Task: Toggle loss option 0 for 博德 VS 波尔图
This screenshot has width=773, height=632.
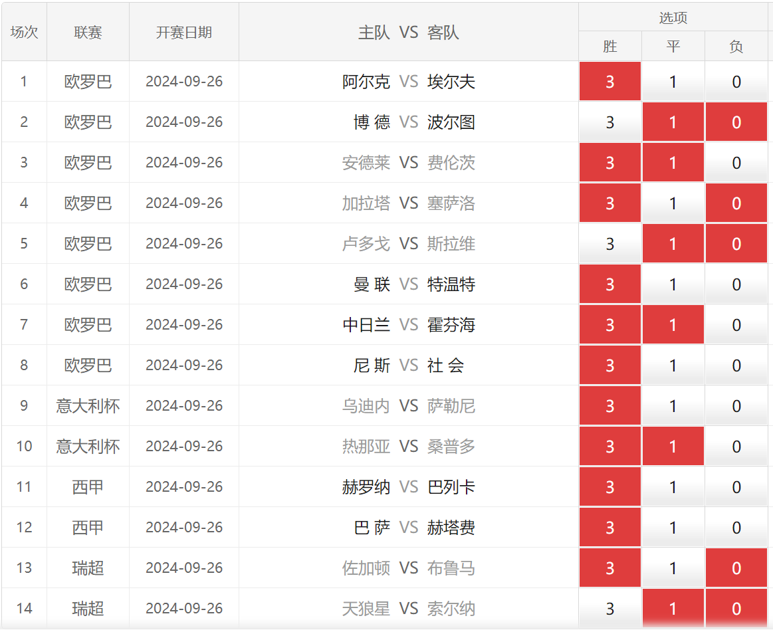Action: pos(736,122)
